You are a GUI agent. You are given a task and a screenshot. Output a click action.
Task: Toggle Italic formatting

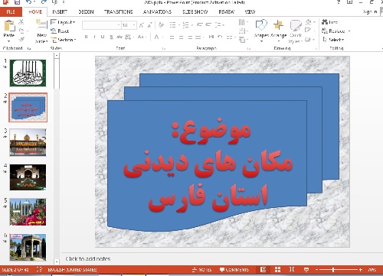tap(94, 37)
